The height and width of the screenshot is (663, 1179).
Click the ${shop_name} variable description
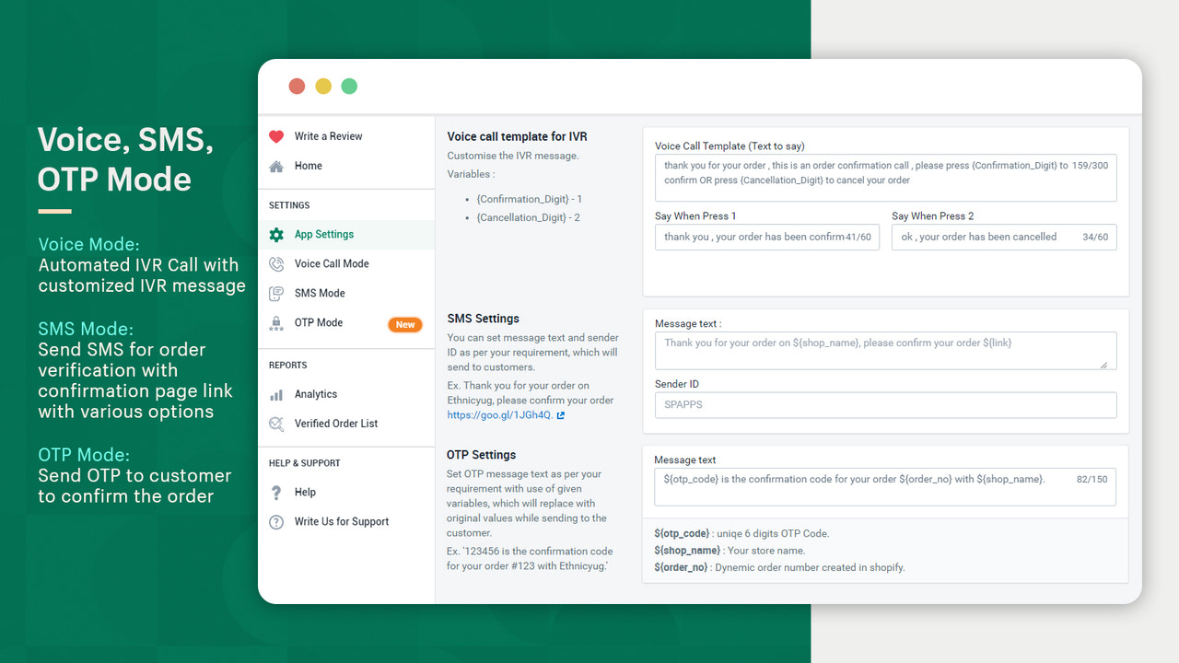click(x=730, y=551)
